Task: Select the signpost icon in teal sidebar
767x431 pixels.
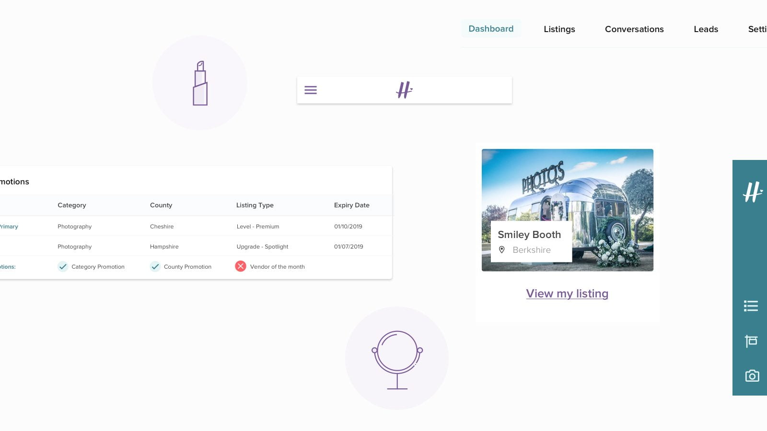Action: point(751,341)
